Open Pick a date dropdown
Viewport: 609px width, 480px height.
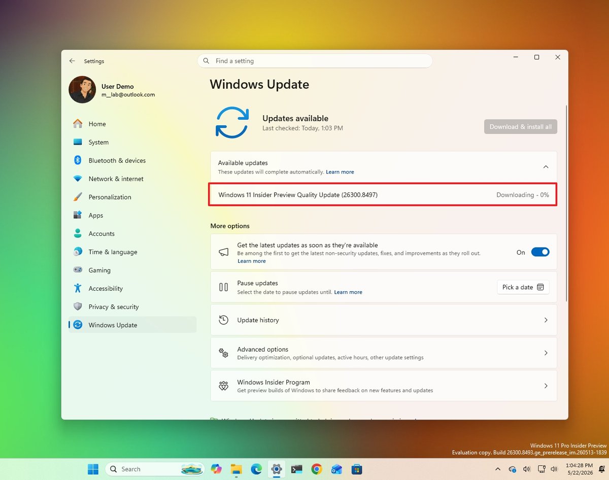(x=523, y=287)
